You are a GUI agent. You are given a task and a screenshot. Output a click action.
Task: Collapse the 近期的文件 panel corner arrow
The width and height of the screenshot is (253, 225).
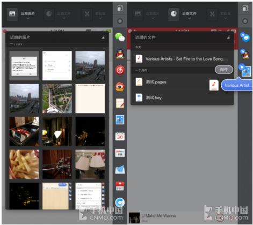[228, 37]
